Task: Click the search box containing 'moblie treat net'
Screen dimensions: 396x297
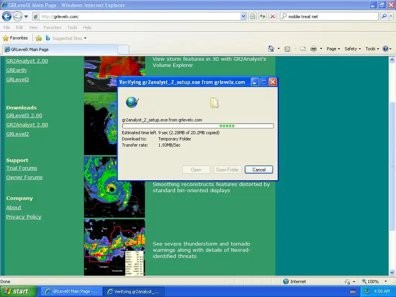Action: point(329,17)
